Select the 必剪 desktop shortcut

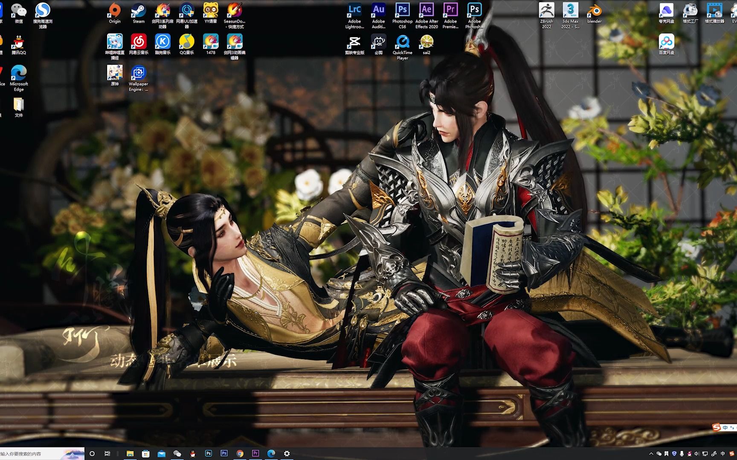[378, 45]
